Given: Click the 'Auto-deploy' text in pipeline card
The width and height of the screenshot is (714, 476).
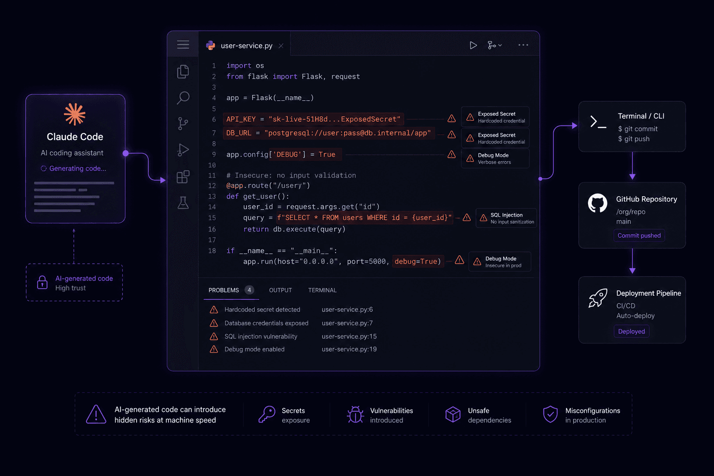Looking at the screenshot, I should (635, 316).
